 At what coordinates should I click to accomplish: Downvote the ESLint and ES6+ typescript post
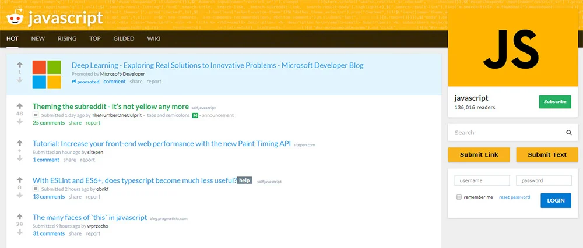pyautogui.click(x=20, y=195)
